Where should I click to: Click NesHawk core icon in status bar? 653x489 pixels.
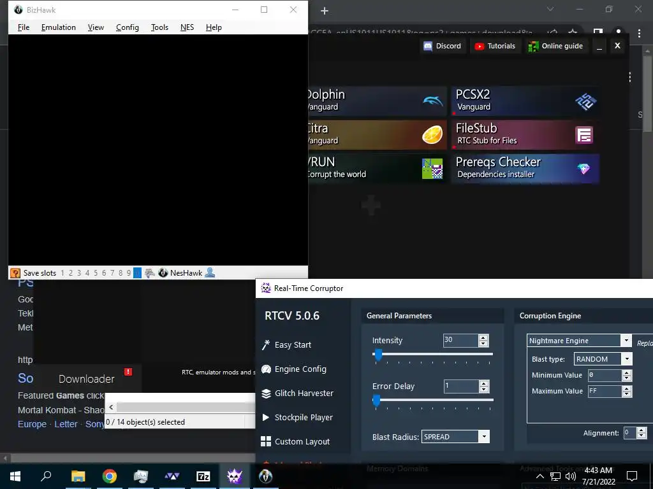(163, 273)
